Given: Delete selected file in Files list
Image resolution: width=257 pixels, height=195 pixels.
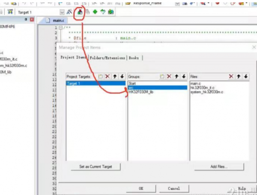Looking at the screenshot, I should click(231, 76).
